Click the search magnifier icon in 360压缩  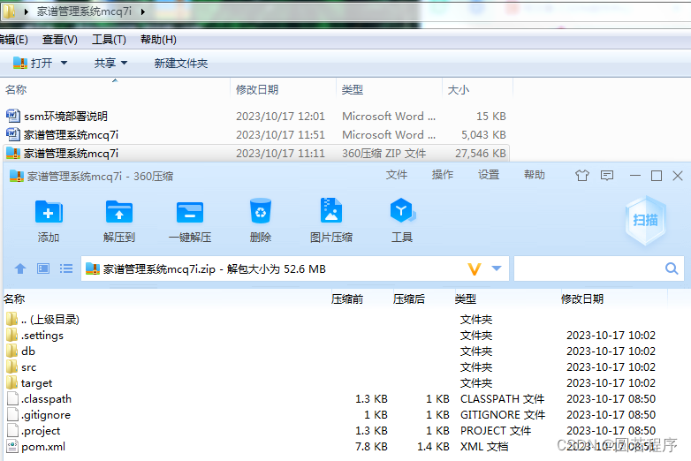pos(672,268)
